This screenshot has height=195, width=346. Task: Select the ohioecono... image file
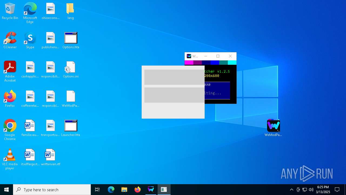coord(51,11)
